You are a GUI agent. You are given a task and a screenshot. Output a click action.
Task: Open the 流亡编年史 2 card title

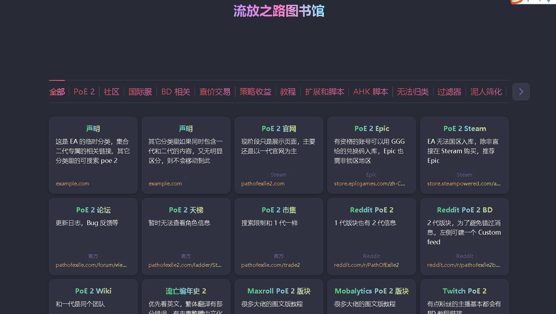[186, 291]
